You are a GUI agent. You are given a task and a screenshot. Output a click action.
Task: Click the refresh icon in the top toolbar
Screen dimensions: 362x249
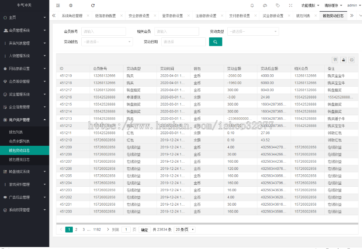(x=93, y=5)
